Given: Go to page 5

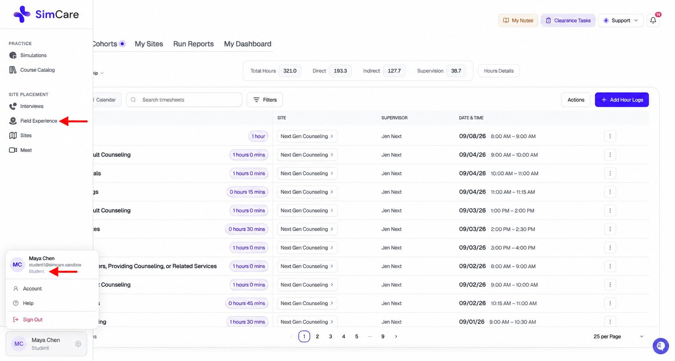Looking at the screenshot, I should pos(357,337).
